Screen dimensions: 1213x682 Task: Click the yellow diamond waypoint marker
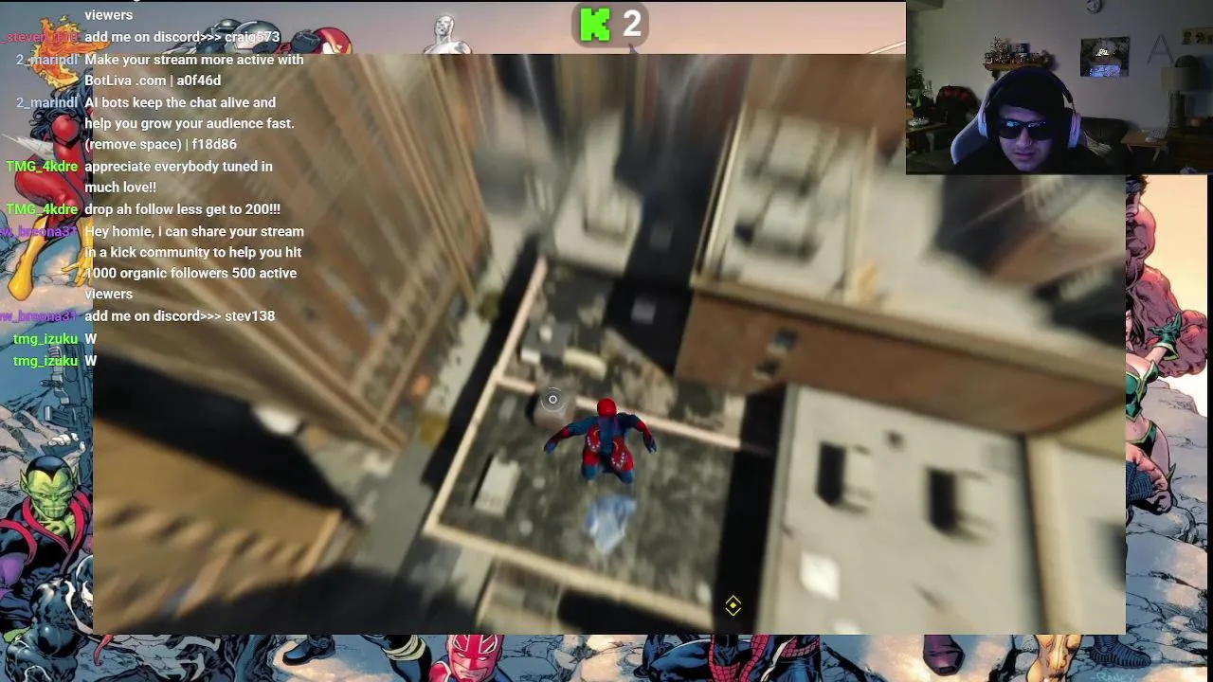(x=733, y=605)
